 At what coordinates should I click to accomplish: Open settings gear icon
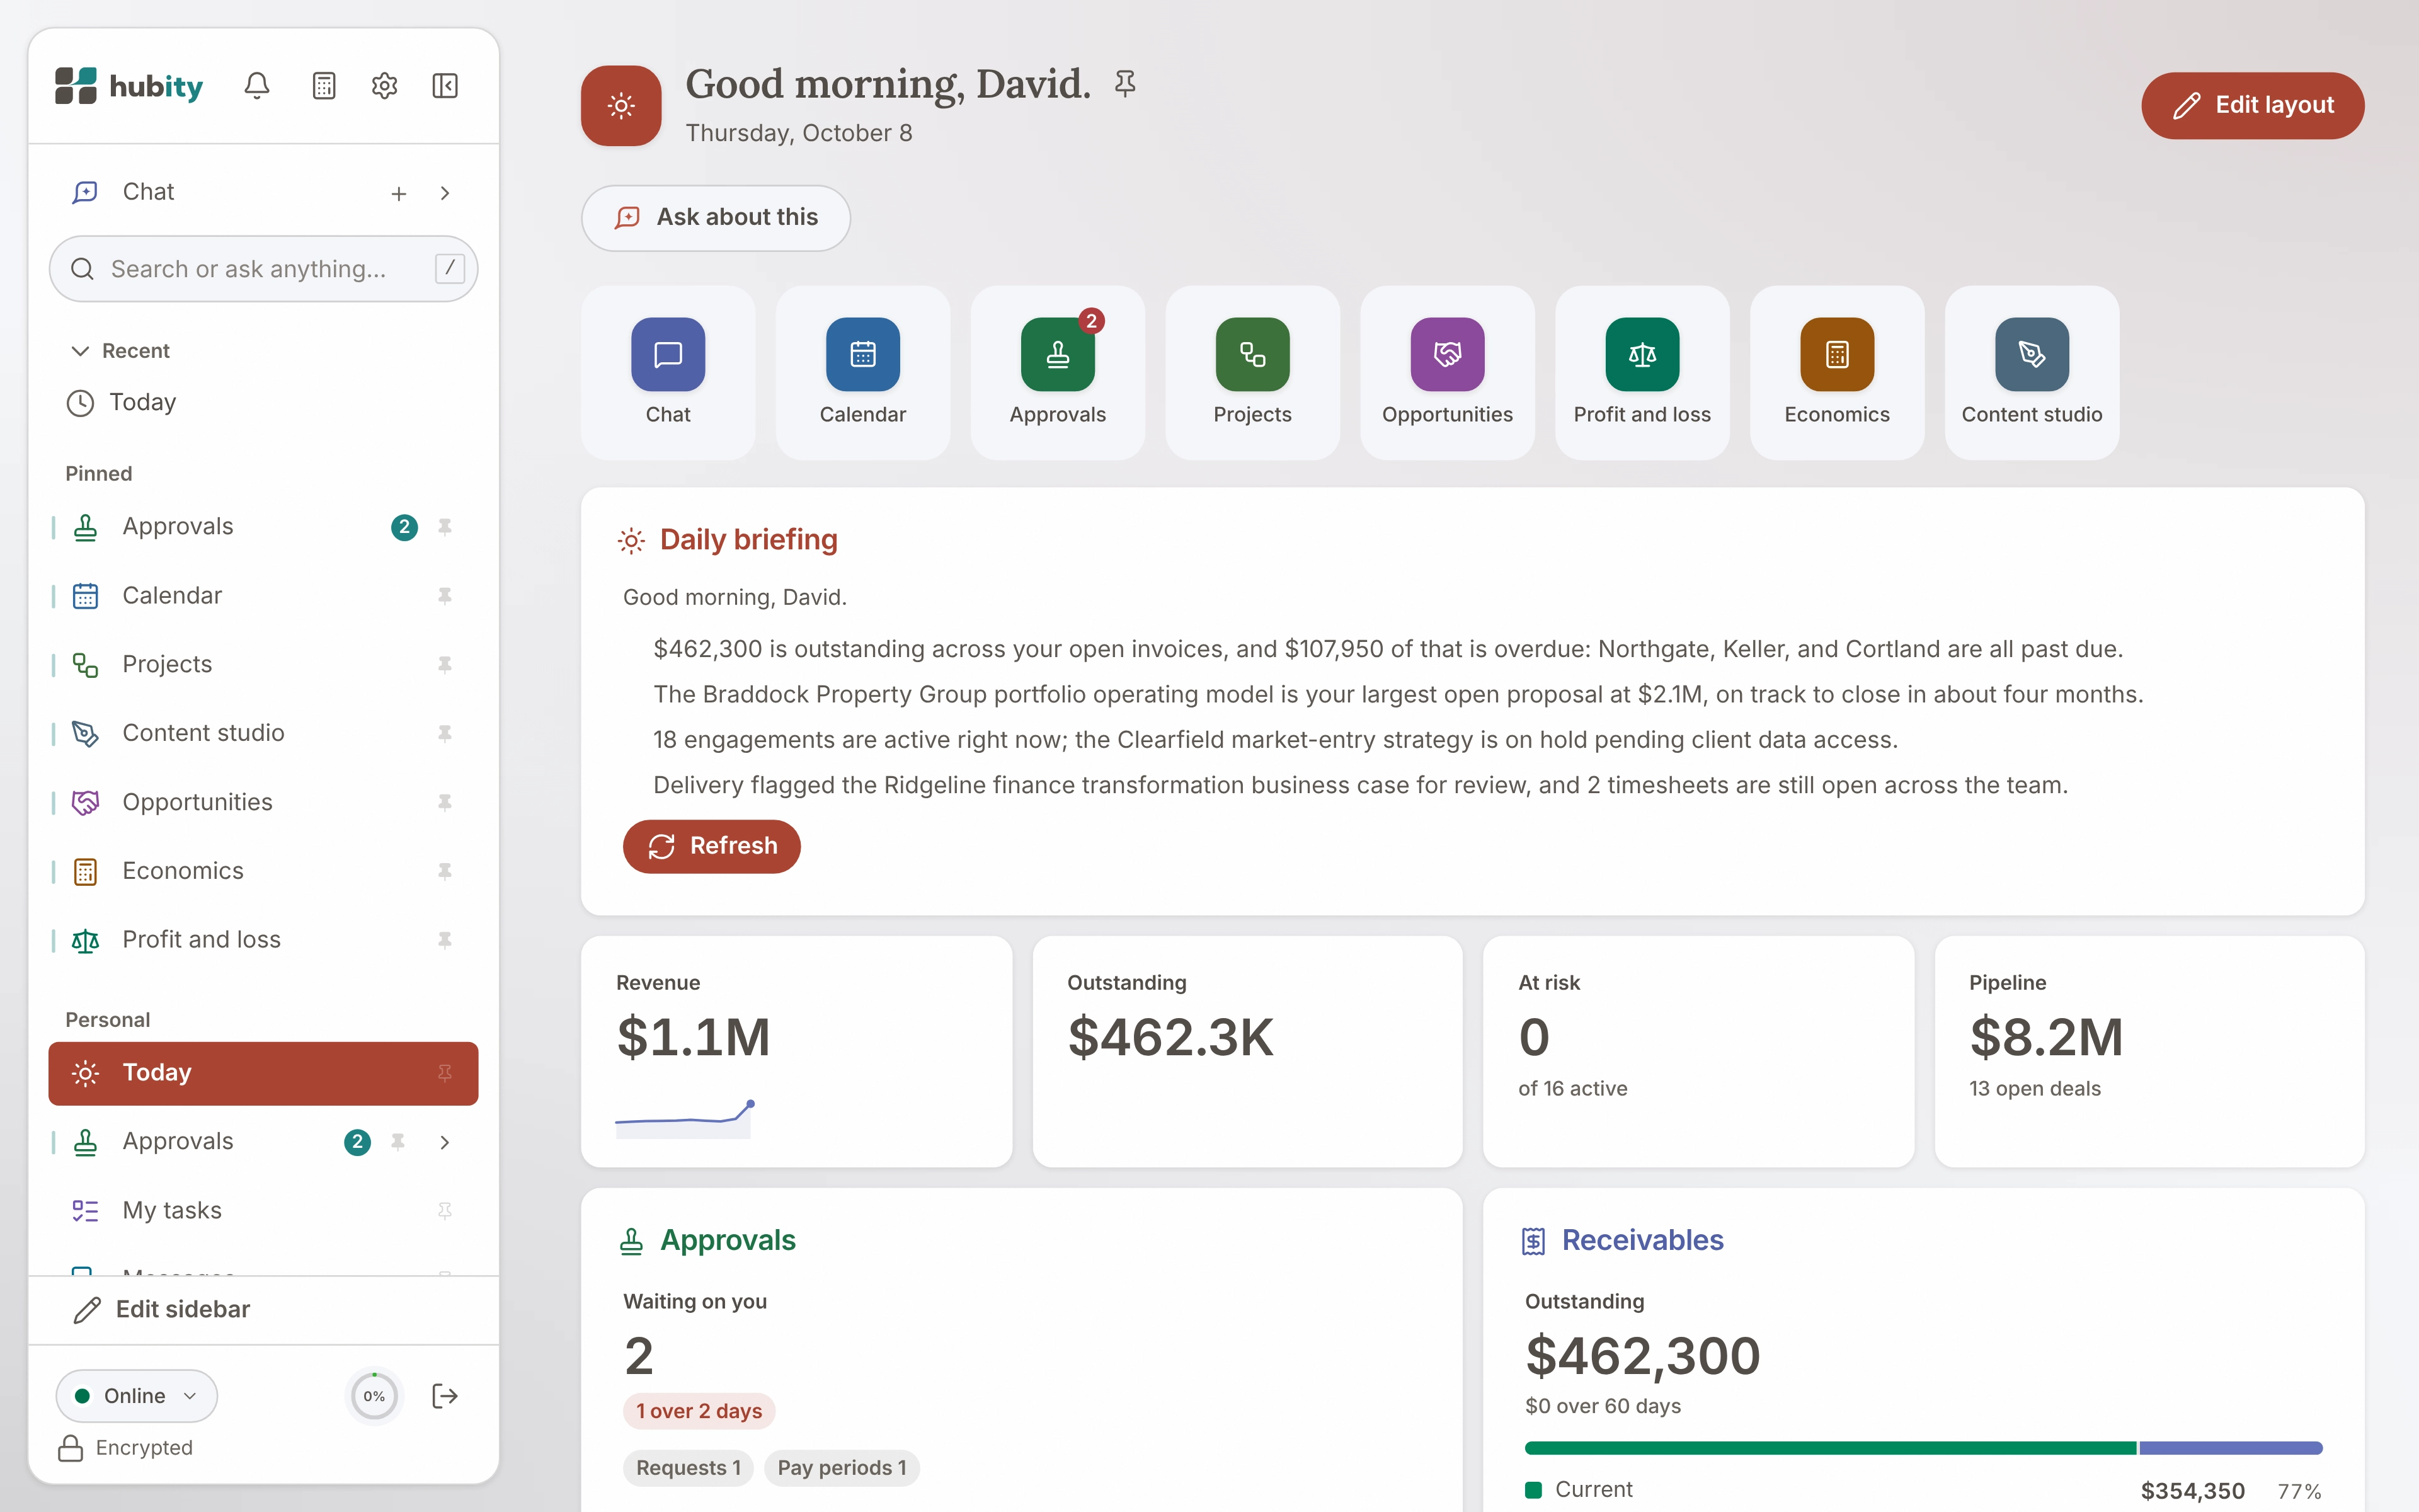pyautogui.click(x=385, y=86)
